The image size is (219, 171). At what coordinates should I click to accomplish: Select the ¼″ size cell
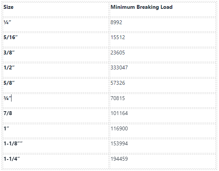pos(56,25)
